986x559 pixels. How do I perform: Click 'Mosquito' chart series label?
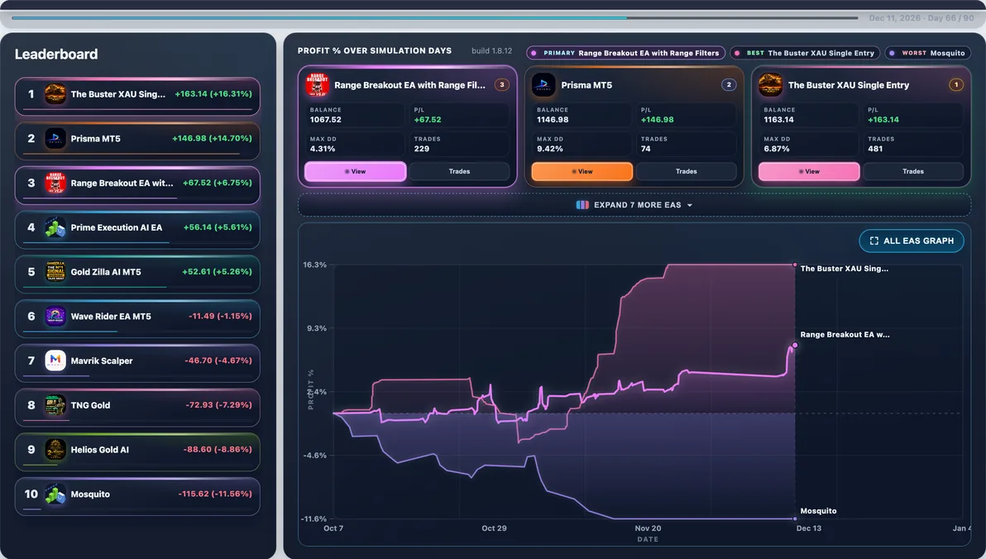(818, 511)
